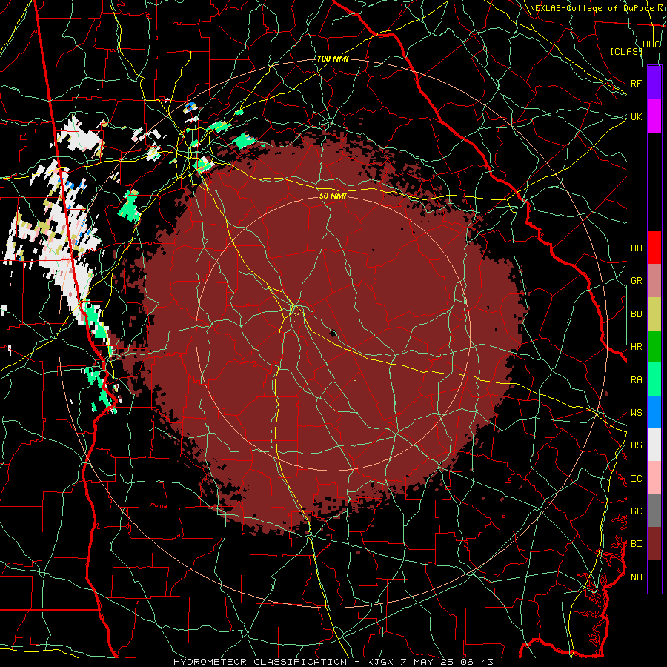Screen dimensions: 667x667
Task: Click the RA legend label
Action: [x=636, y=380]
